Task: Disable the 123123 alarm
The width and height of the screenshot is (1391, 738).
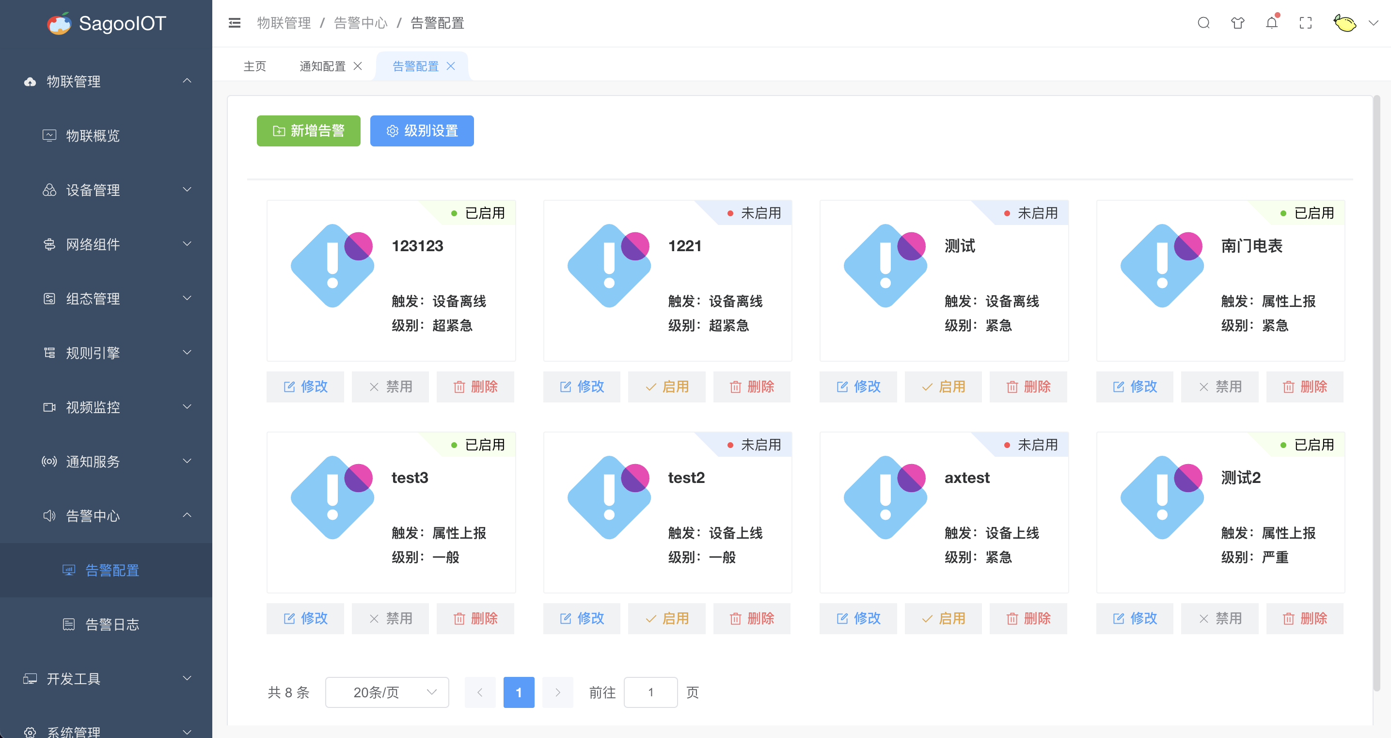Action: [x=390, y=386]
